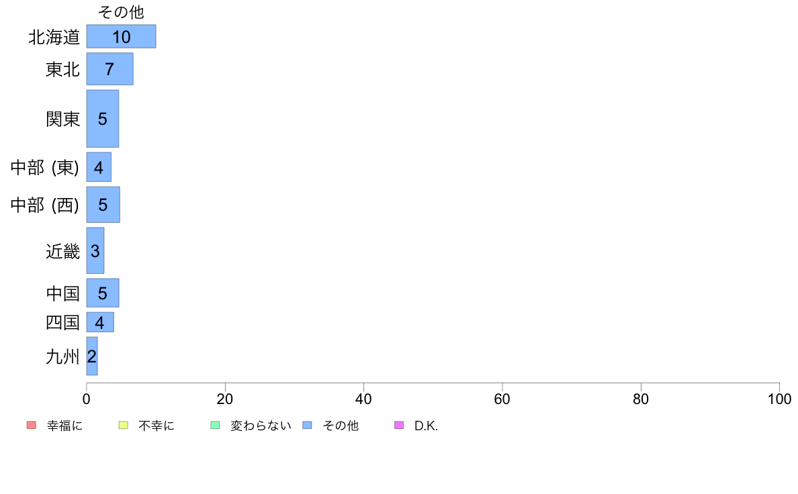Select the 関東 bar showing 5
Screen dimensions: 798x494
click(x=103, y=119)
